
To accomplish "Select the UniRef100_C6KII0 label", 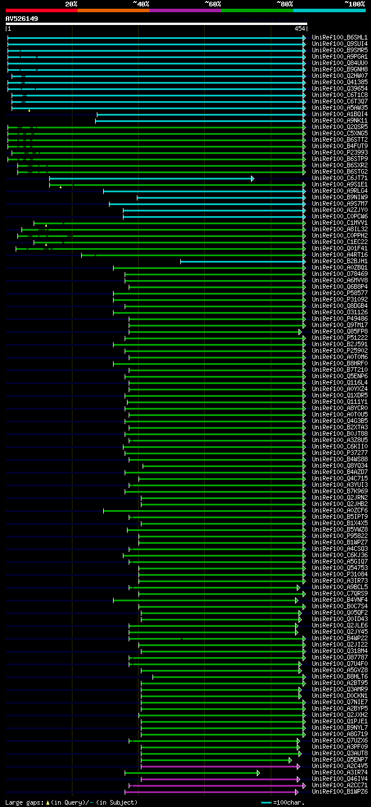I will click(x=340, y=446).
